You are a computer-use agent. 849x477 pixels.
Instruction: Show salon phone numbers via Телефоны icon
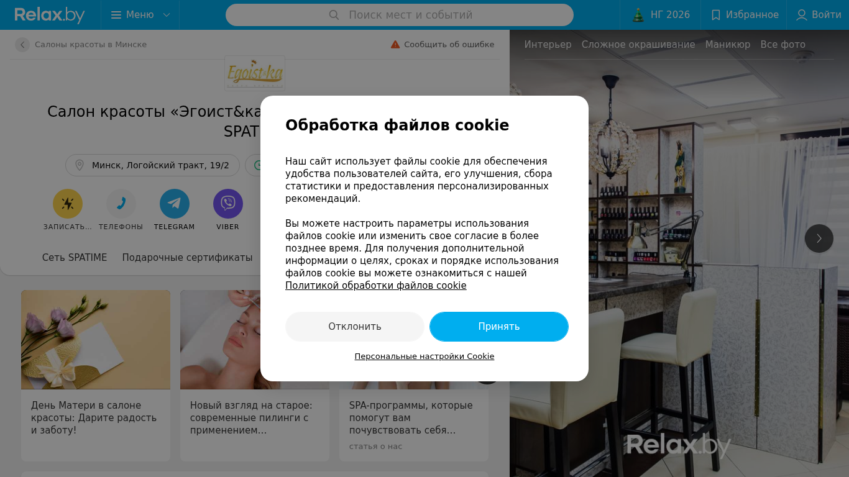pyautogui.click(x=121, y=204)
